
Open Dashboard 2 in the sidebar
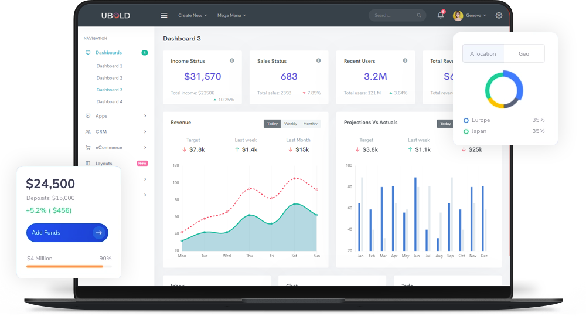[x=109, y=78]
